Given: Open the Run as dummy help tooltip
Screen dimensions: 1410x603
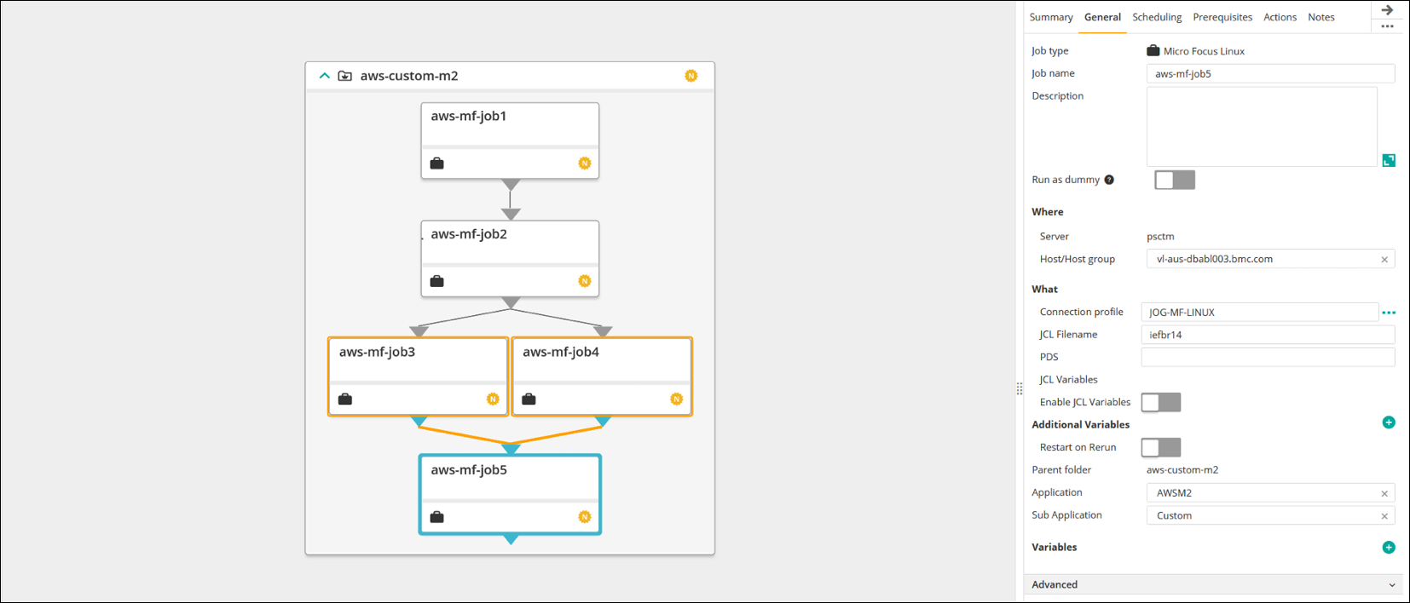Looking at the screenshot, I should (1109, 180).
